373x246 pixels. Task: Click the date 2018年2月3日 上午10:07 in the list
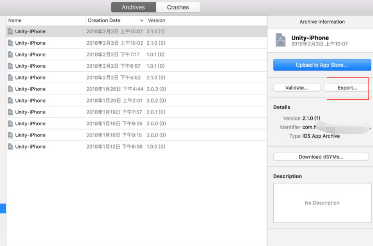115,31
